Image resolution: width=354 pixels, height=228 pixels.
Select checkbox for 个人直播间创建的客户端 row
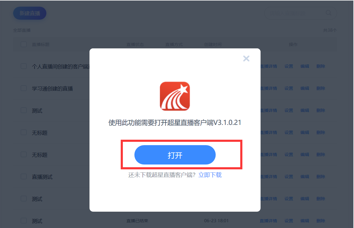pos(24,66)
